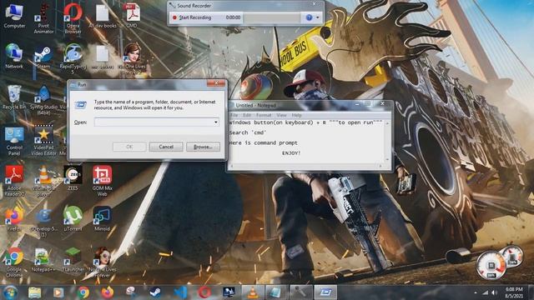Open the RapidTyping 5 shortcut
The height and width of the screenshot is (300, 534).
[x=73, y=59]
